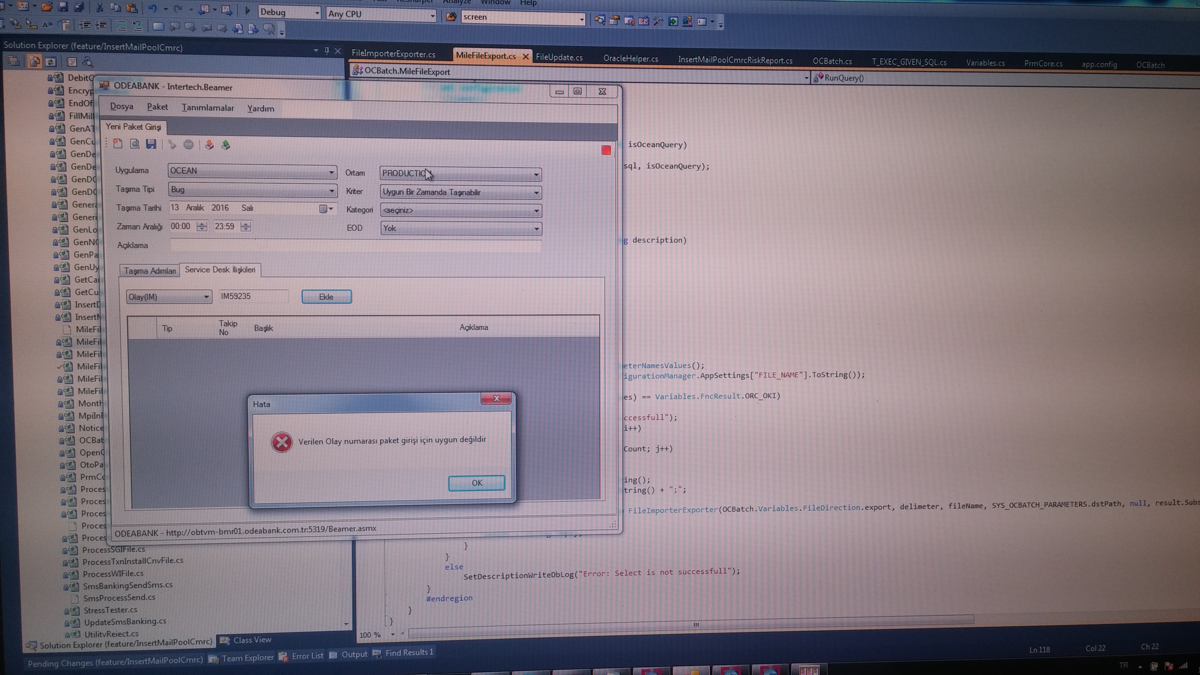Click the Uncomment Selection icon
Screen dimensions: 1200x675
pyautogui.click(x=137, y=26)
